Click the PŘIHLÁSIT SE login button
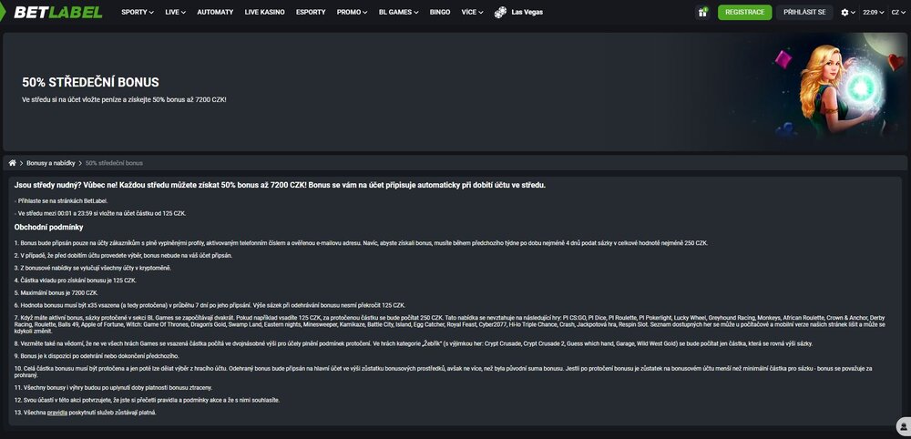This screenshot has width=911, height=439. pyautogui.click(x=804, y=12)
